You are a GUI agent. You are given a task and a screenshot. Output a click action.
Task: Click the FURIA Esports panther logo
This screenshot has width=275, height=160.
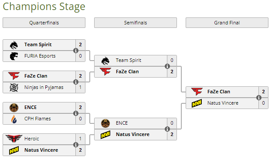[14, 56]
